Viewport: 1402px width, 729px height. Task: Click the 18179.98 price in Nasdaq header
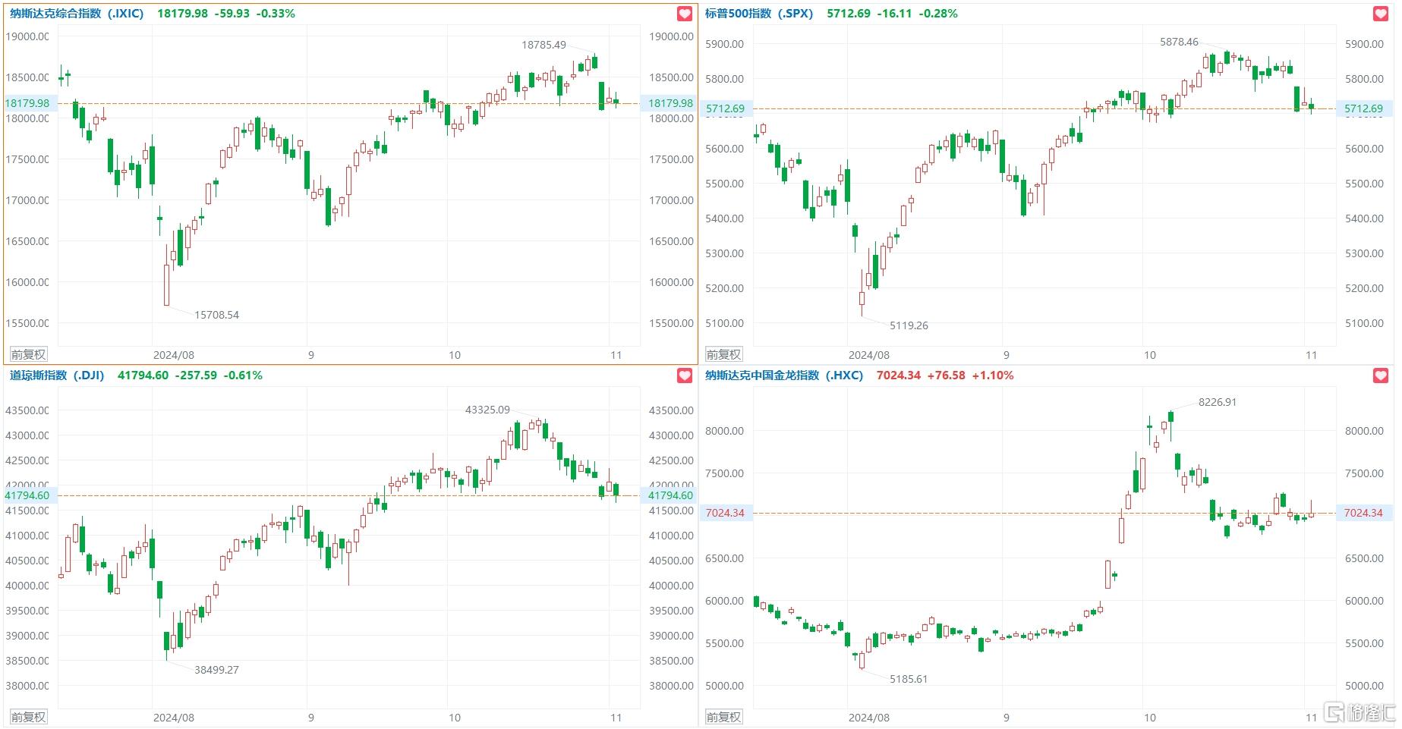[182, 14]
